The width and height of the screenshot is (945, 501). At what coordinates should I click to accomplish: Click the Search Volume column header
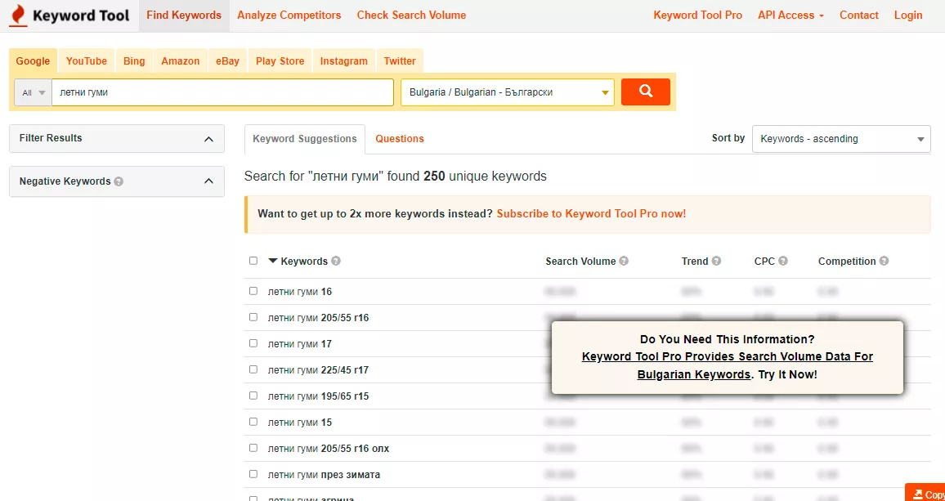(x=580, y=261)
